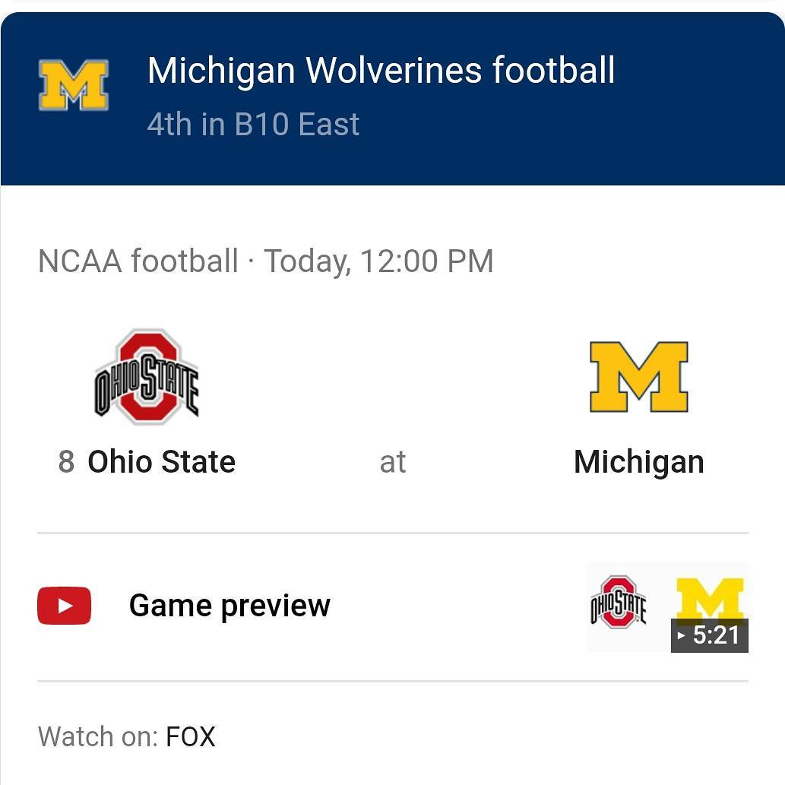Screen dimensions: 785x785
Task: Tap the Today, 12:00 PM game time
Action: pos(378,261)
